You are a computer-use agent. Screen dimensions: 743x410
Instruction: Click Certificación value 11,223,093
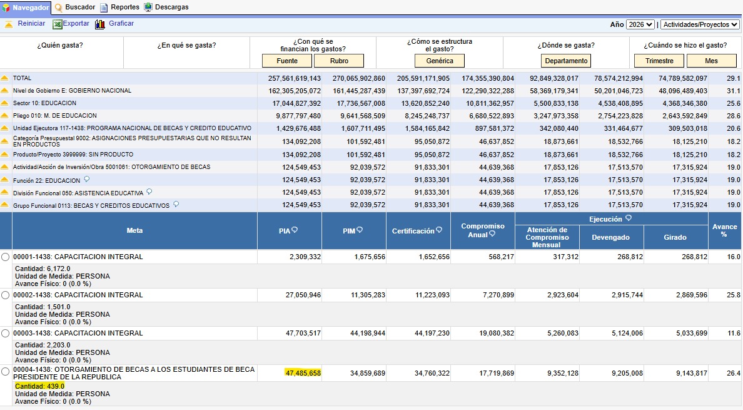pos(432,295)
